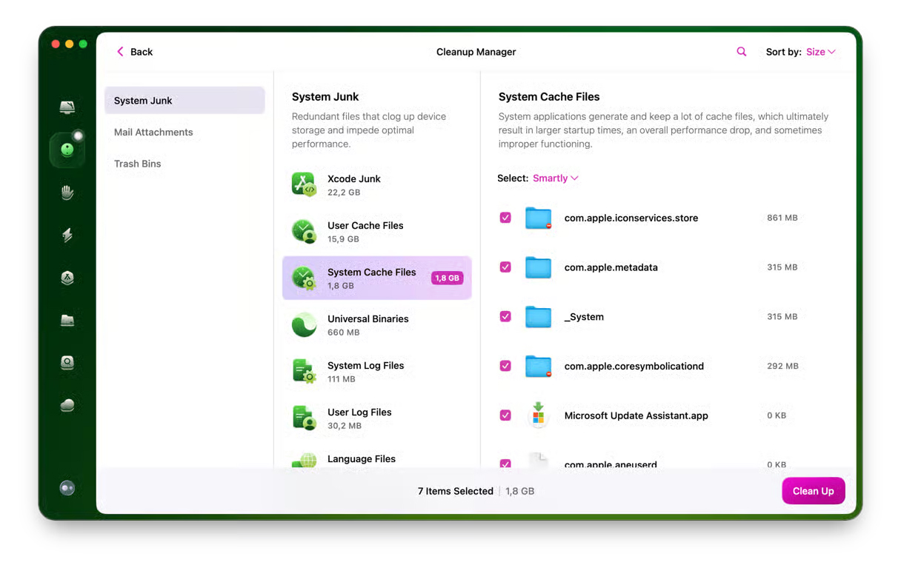Select the Xcode Junk category icon
The width and height of the screenshot is (901, 571).
(304, 185)
